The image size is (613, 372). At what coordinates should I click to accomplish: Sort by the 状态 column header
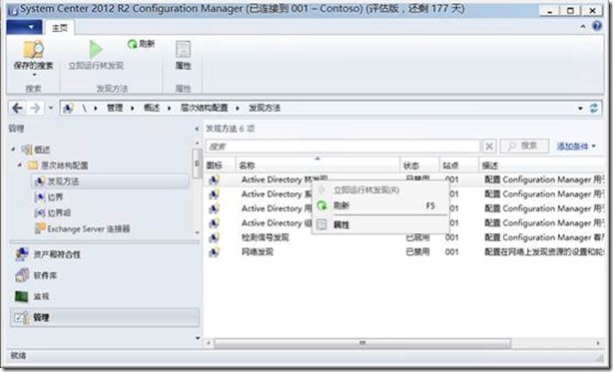pyautogui.click(x=419, y=166)
